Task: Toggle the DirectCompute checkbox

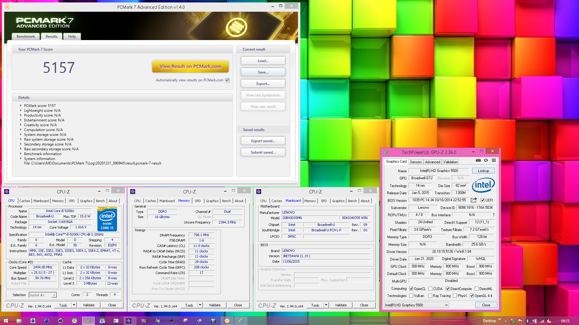Action: coord(448,289)
